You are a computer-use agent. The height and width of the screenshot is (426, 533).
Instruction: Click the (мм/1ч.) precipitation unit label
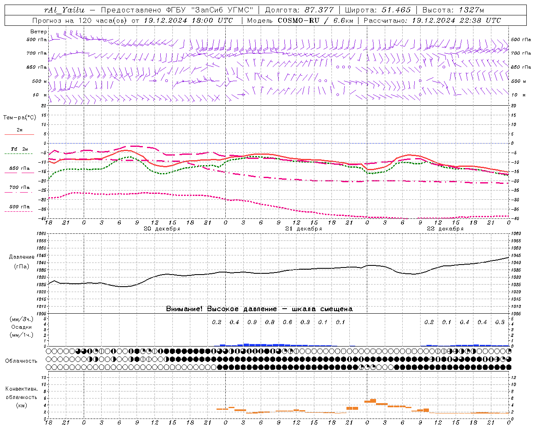click(22, 335)
